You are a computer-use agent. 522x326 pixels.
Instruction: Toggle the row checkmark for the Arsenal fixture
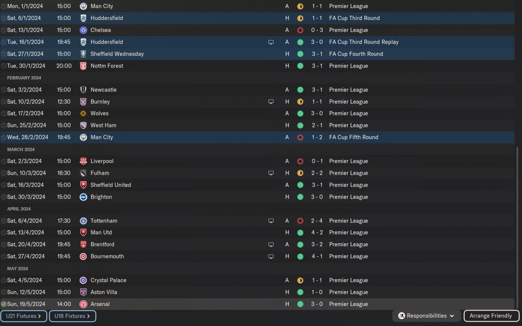tap(4, 304)
